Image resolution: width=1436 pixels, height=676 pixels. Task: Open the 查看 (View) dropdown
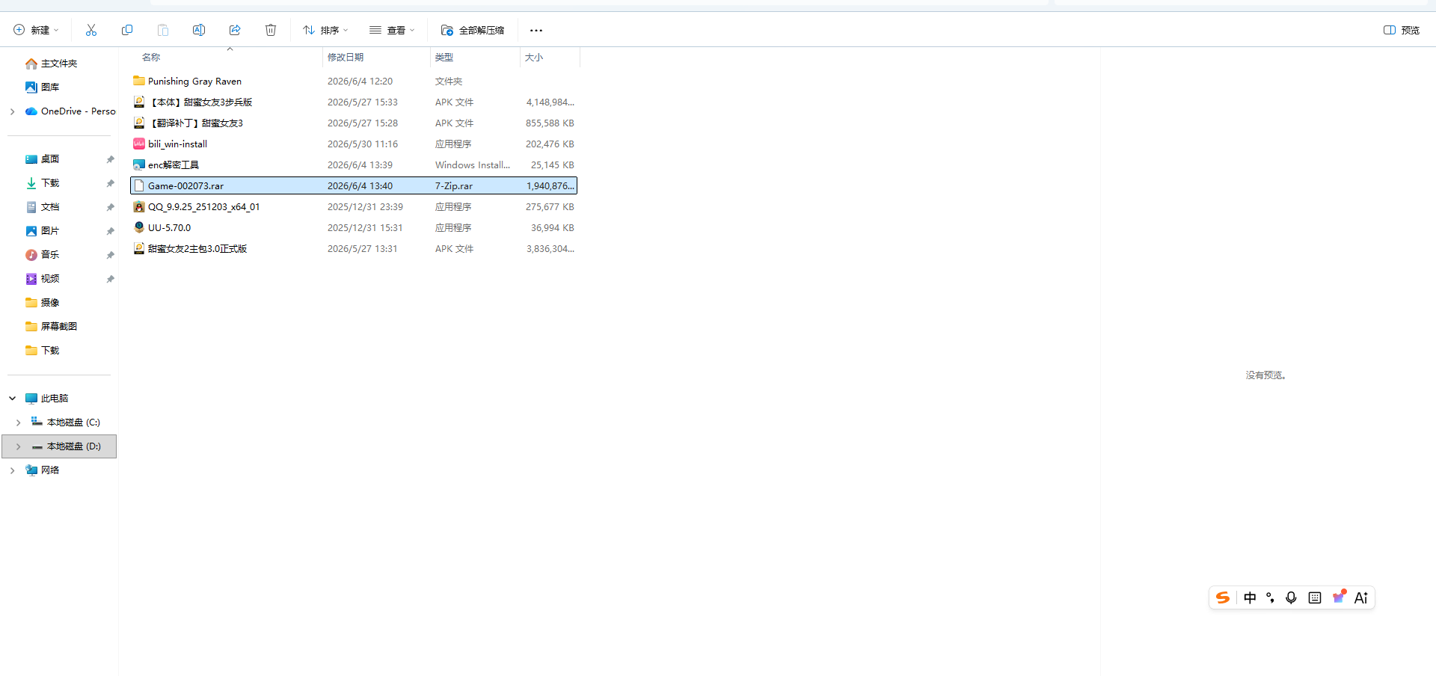click(x=392, y=30)
